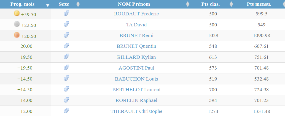Image resolution: width=285 pixels, height=116 pixels.
Task: Click the gold medal icon beside +59.50
Action: click(17, 13)
